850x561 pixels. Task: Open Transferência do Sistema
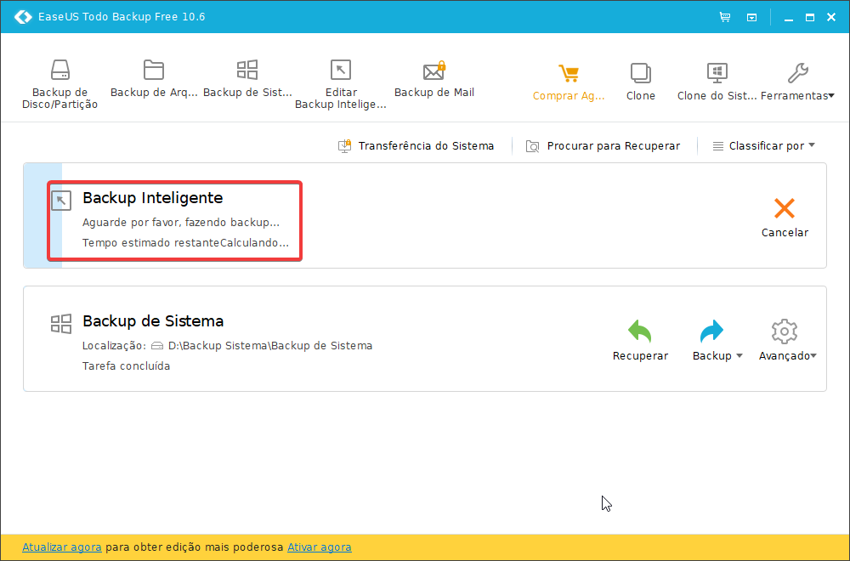pos(416,146)
